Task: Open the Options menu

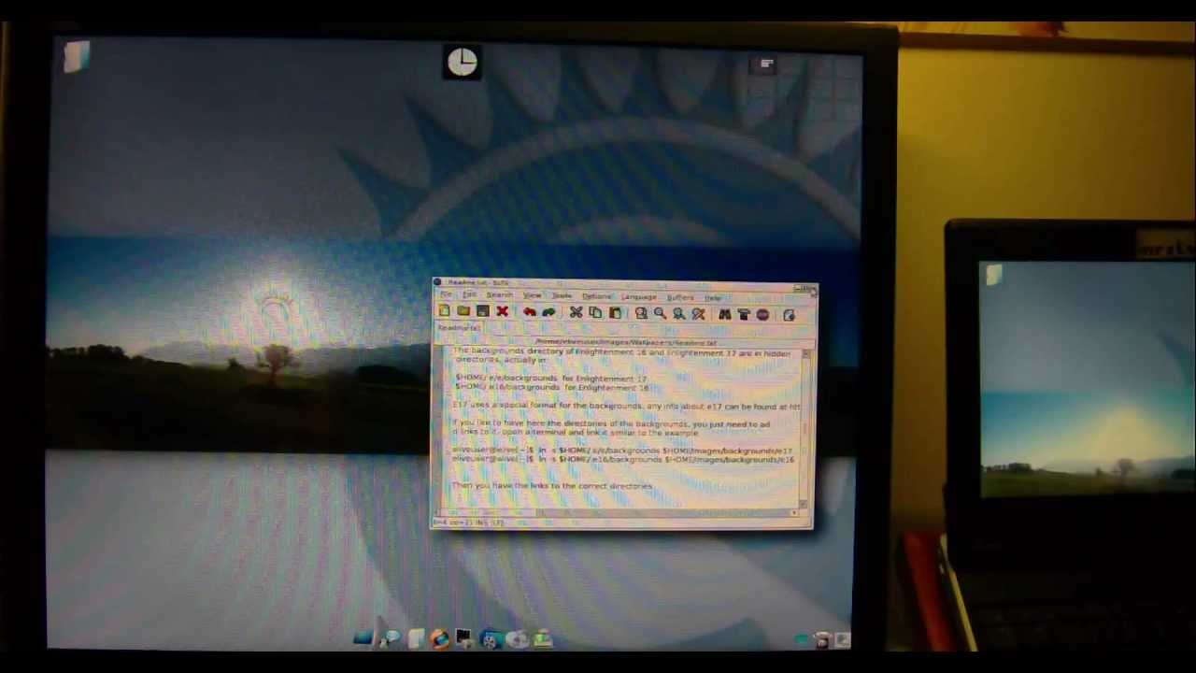Action: point(596,296)
